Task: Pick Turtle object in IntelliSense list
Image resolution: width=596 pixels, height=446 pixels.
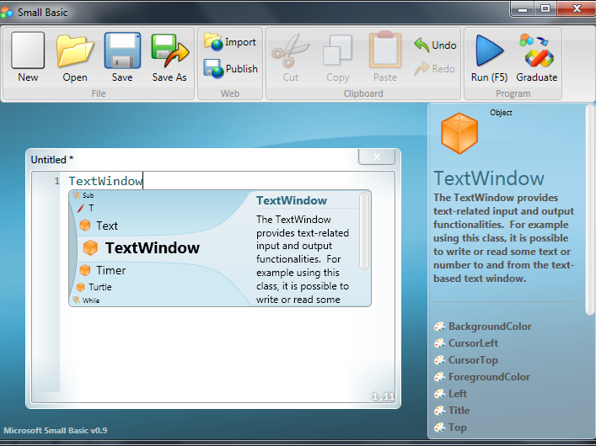Action: click(94, 287)
